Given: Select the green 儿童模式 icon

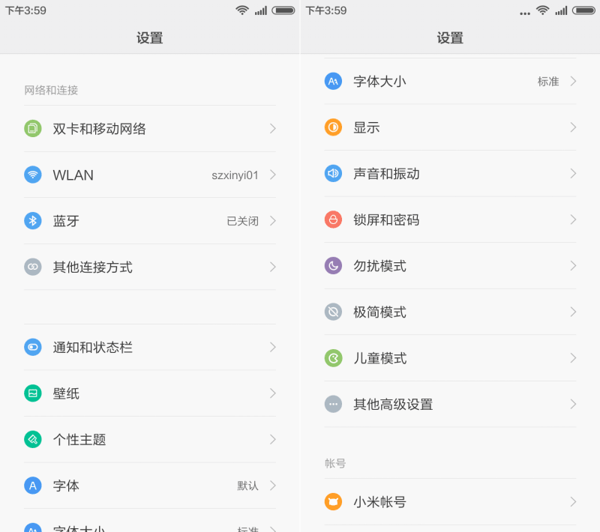Looking at the screenshot, I should click(333, 358).
